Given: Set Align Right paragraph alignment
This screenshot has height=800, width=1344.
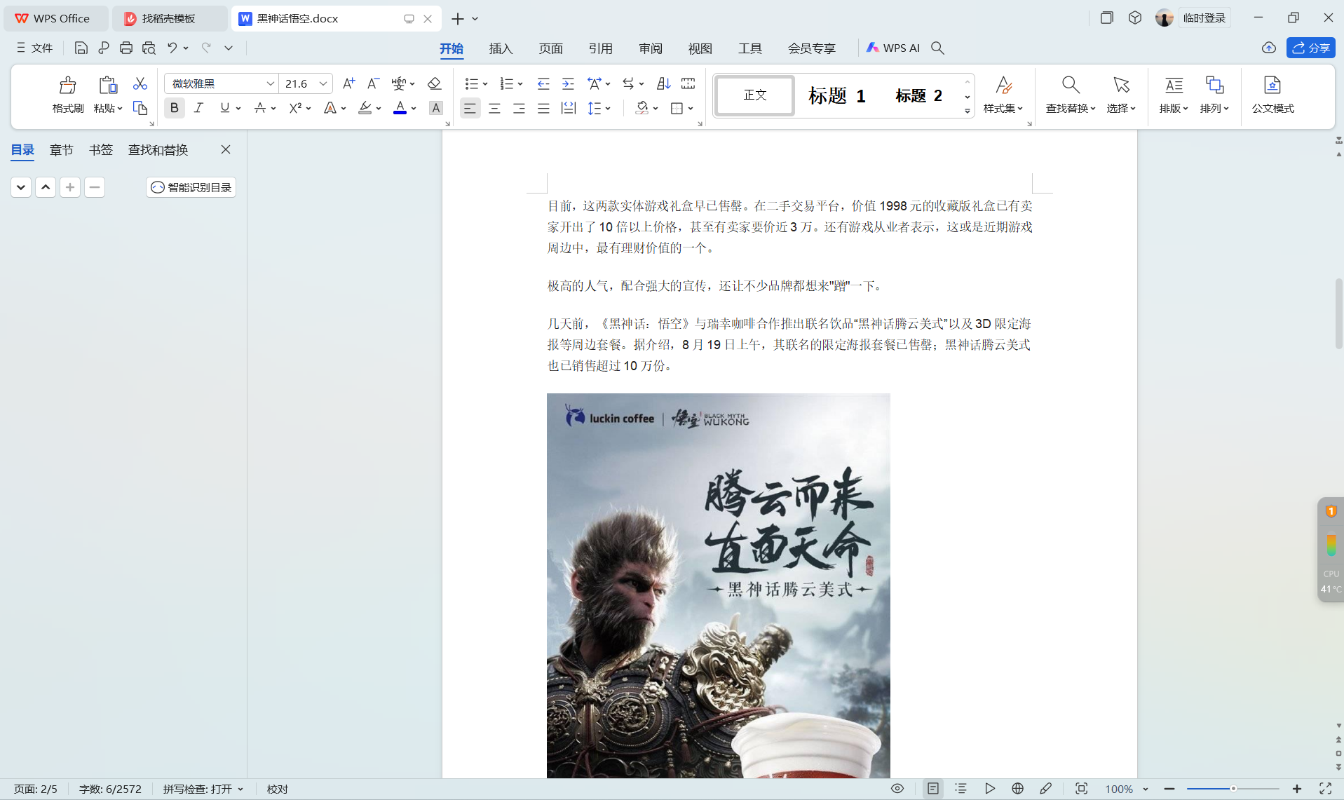Looking at the screenshot, I should click(x=519, y=108).
